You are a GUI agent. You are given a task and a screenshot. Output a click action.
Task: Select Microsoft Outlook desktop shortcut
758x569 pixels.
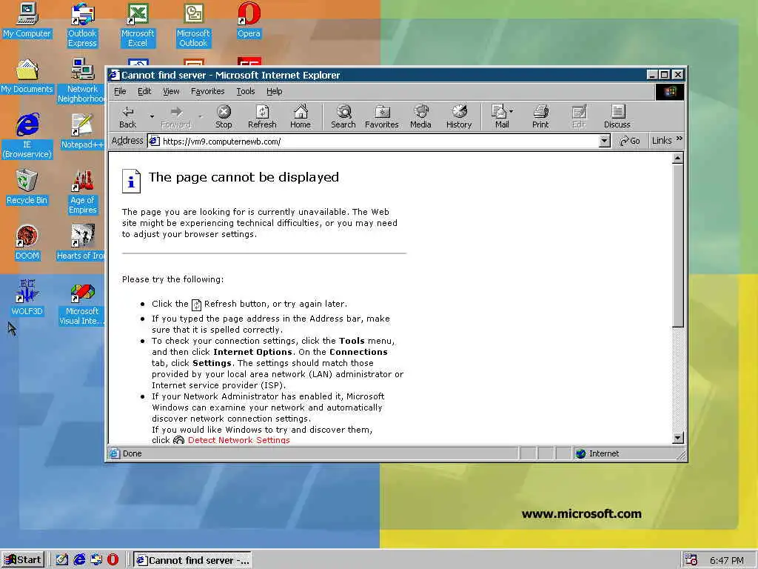click(193, 25)
